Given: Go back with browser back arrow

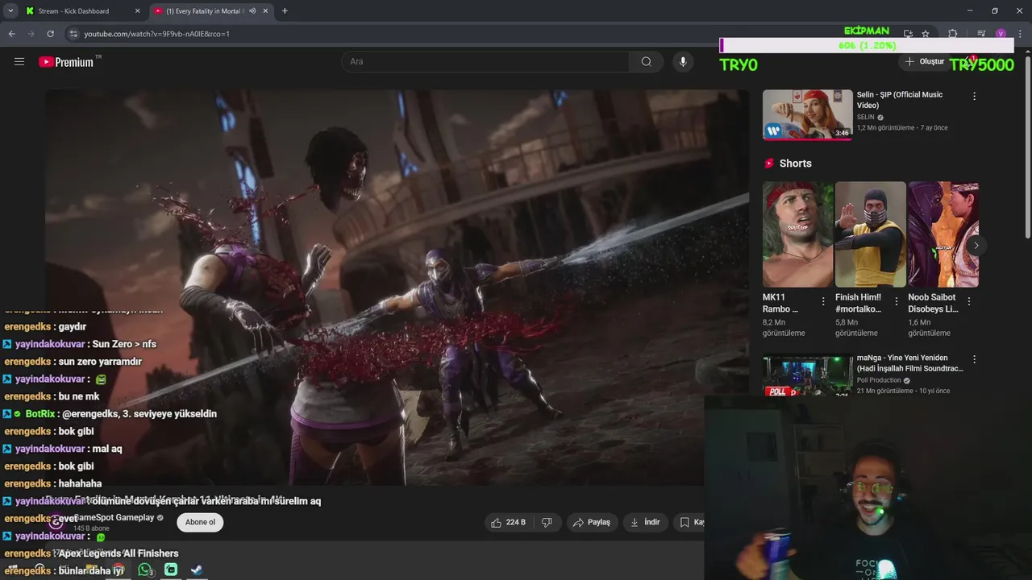Looking at the screenshot, I should pyautogui.click(x=11, y=34).
